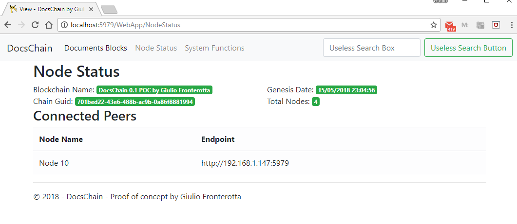The width and height of the screenshot is (517, 224).
Task: Open a new browser tab
Action: click(109, 9)
